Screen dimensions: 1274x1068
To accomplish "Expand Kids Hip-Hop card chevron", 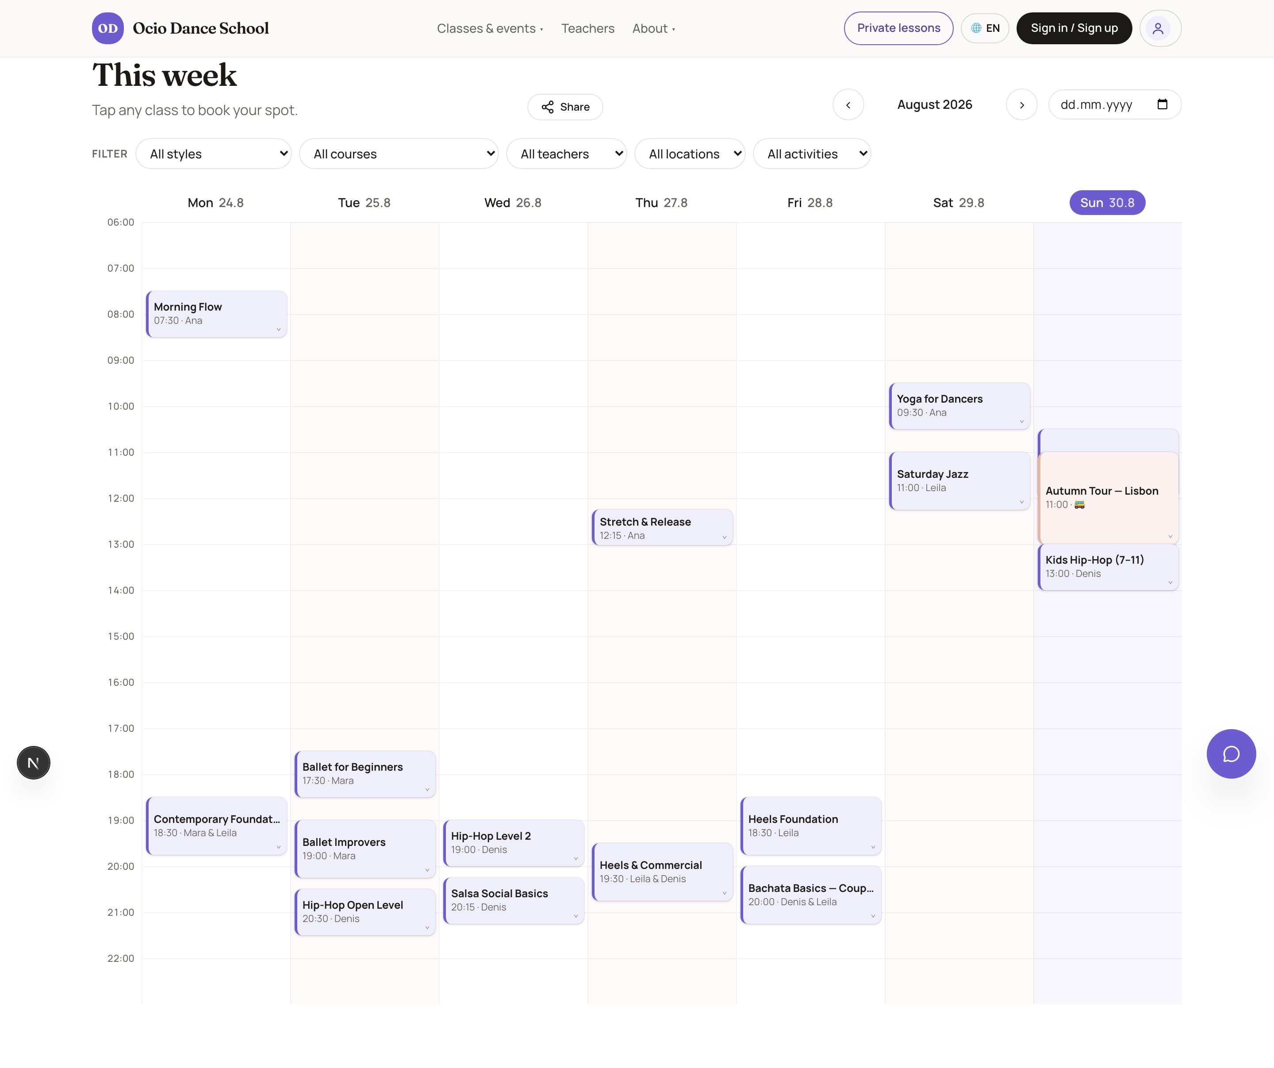I will click(1170, 583).
